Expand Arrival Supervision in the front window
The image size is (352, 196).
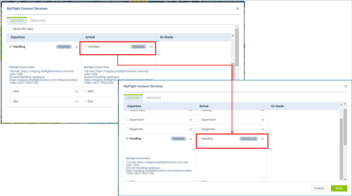tap(263, 120)
